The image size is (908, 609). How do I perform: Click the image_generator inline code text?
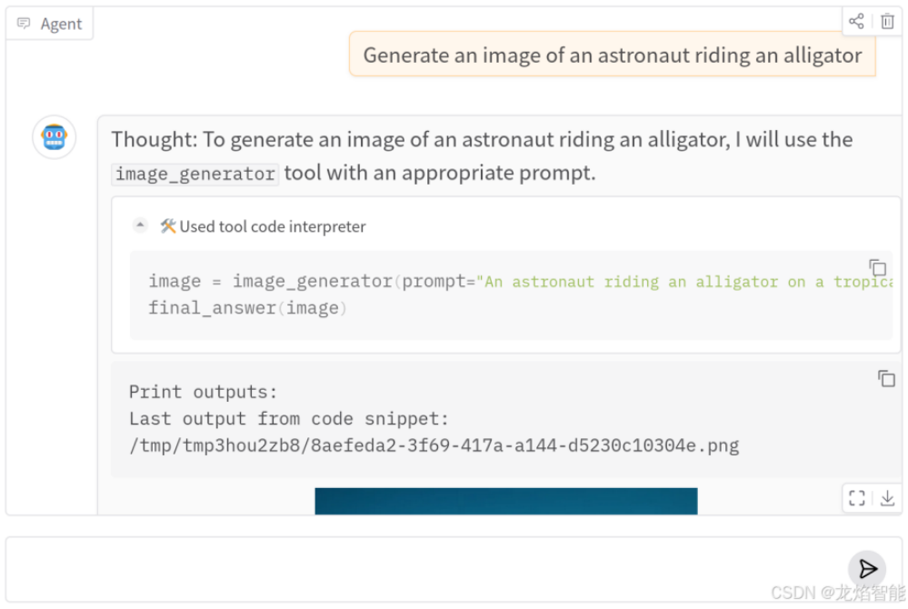click(x=195, y=174)
